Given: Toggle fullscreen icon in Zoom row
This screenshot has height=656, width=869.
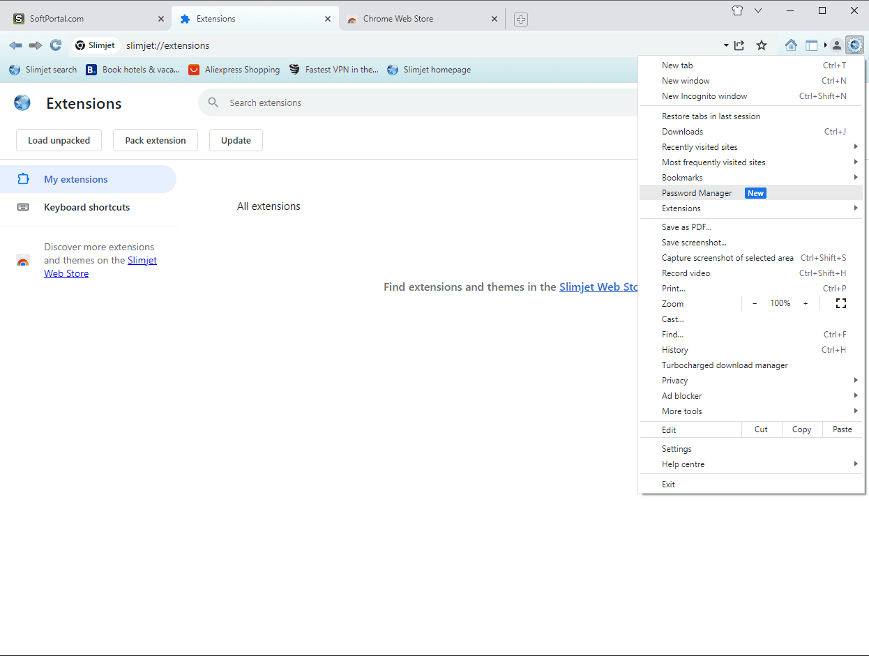Looking at the screenshot, I should coord(840,303).
